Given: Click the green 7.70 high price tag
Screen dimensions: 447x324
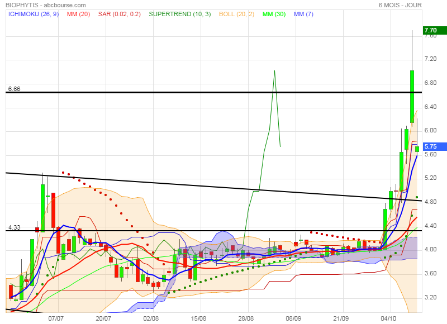Looking at the screenshot, I should coord(435,30).
